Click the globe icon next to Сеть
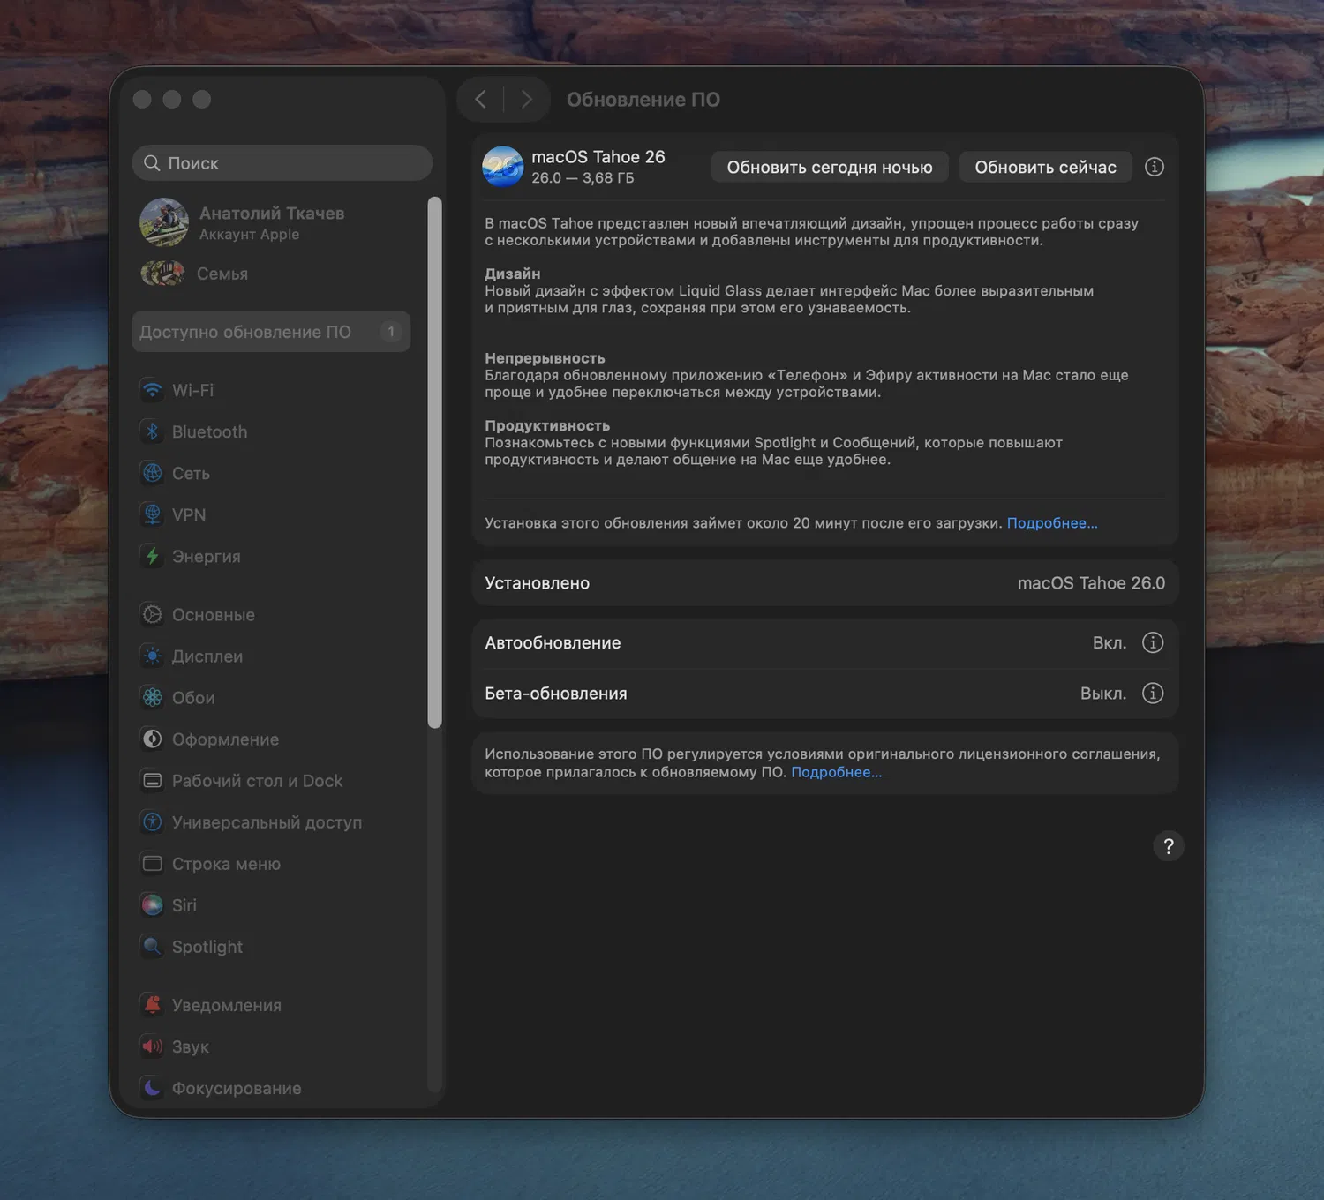This screenshot has height=1200, width=1324. (x=153, y=473)
